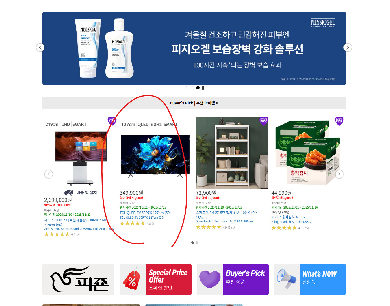Open the What's New tile
This screenshot has height=306, width=390.
click(x=310, y=279)
